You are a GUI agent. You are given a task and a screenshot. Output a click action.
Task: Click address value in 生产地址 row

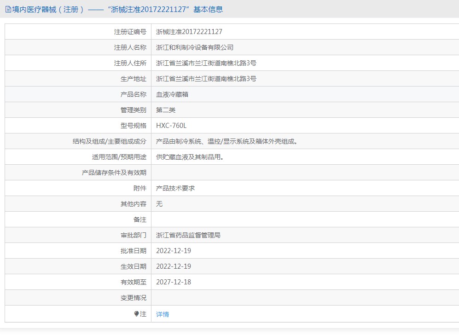(x=206, y=79)
